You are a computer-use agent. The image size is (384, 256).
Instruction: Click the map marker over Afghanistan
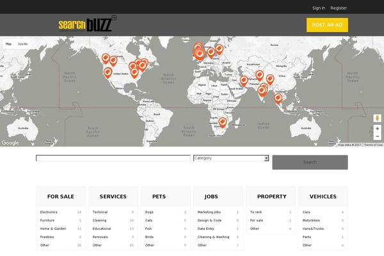(259, 76)
